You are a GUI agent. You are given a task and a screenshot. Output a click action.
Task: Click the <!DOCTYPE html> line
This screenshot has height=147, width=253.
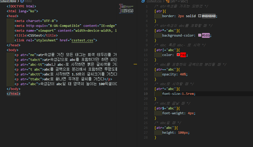click(21, 6)
